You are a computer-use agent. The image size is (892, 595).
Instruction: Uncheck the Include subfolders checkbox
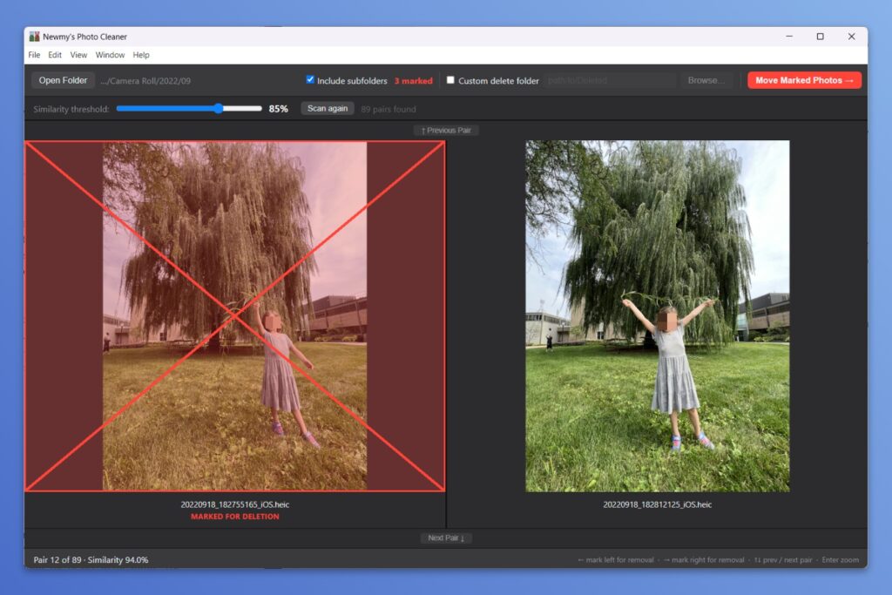pos(310,80)
